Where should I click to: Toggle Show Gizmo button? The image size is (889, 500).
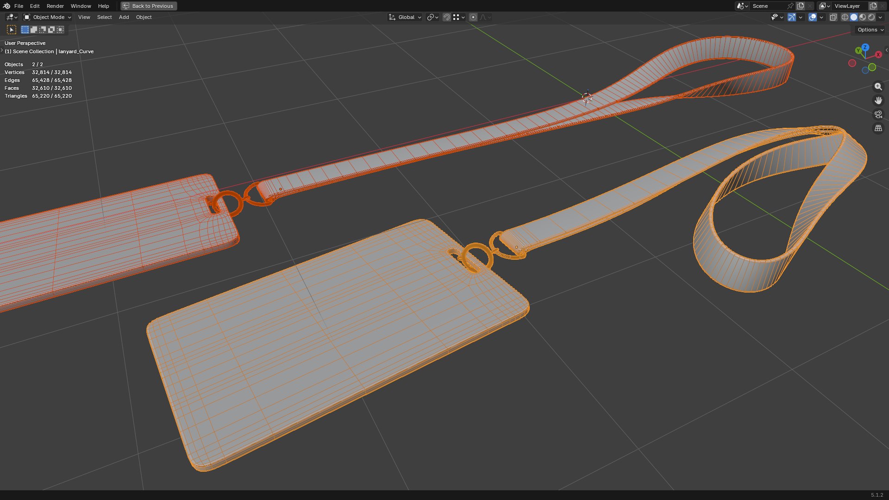[x=792, y=17]
